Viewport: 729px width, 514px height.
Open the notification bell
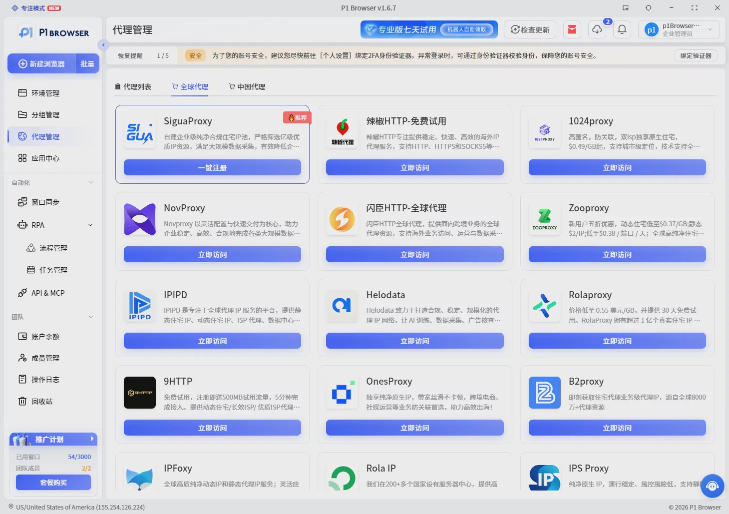pos(622,29)
